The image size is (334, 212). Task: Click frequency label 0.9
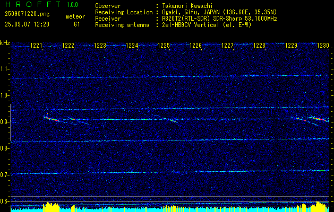pyautogui.click(x=5, y=122)
